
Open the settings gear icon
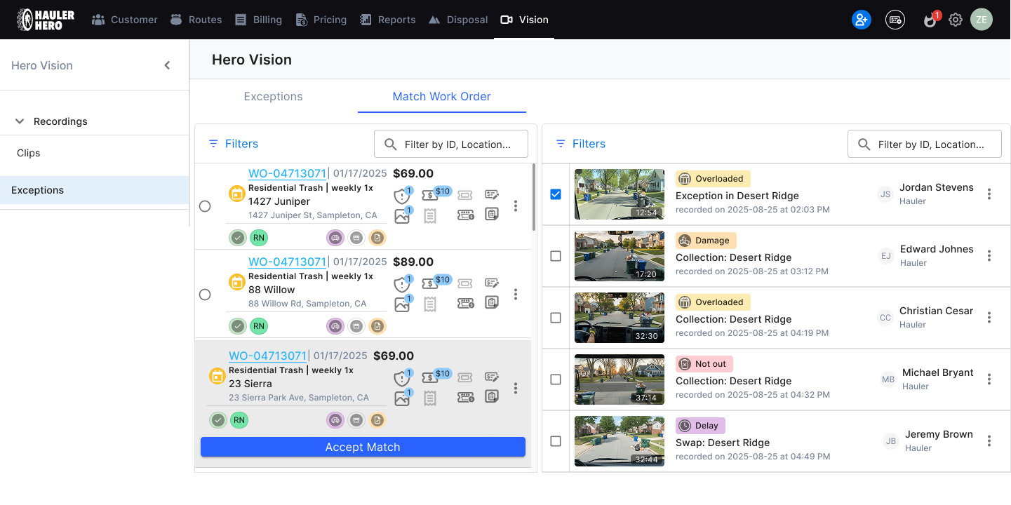tap(955, 20)
